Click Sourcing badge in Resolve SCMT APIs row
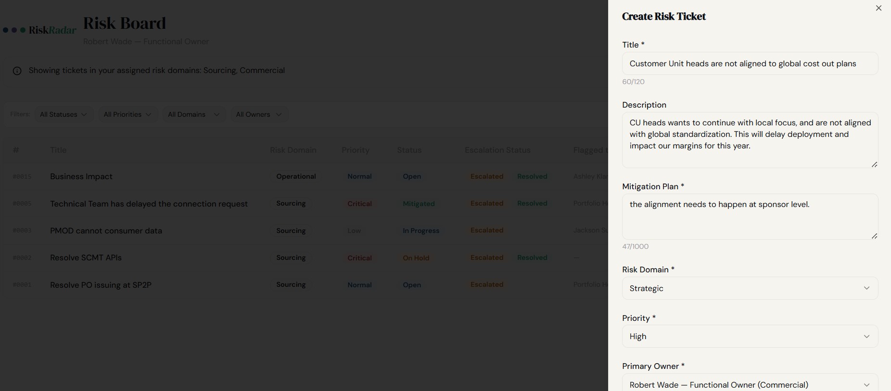891x391 pixels. point(291,257)
